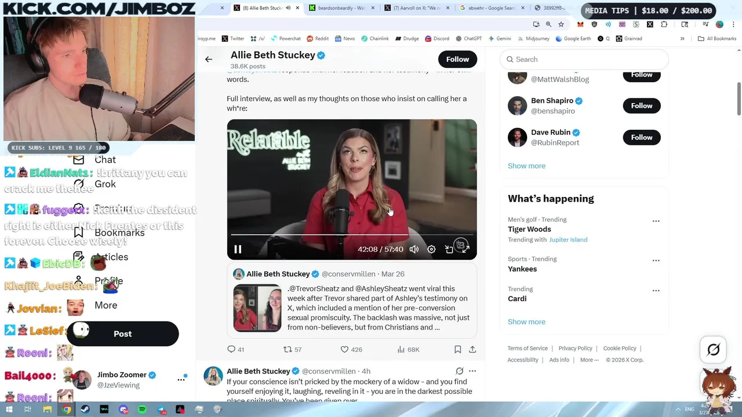Open the Google Earth bookmark
The height and width of the screenshot is (417, 742).
573,39
